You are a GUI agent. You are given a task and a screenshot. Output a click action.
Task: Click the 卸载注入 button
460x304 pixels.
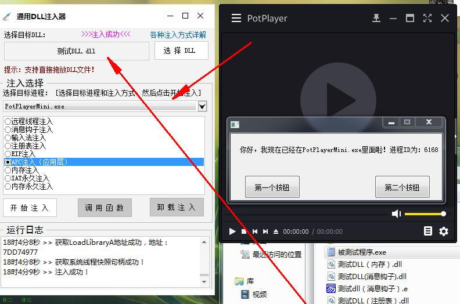click(177, 207)
